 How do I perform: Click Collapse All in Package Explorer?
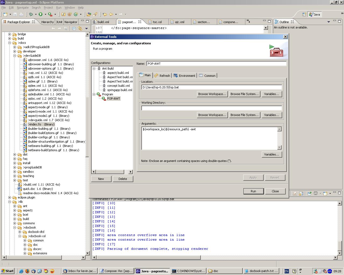pos(74,28)
